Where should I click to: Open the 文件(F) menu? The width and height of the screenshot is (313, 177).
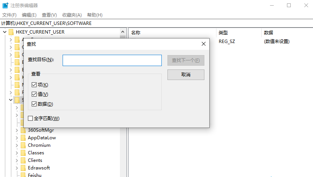click(x=9, y=15)
